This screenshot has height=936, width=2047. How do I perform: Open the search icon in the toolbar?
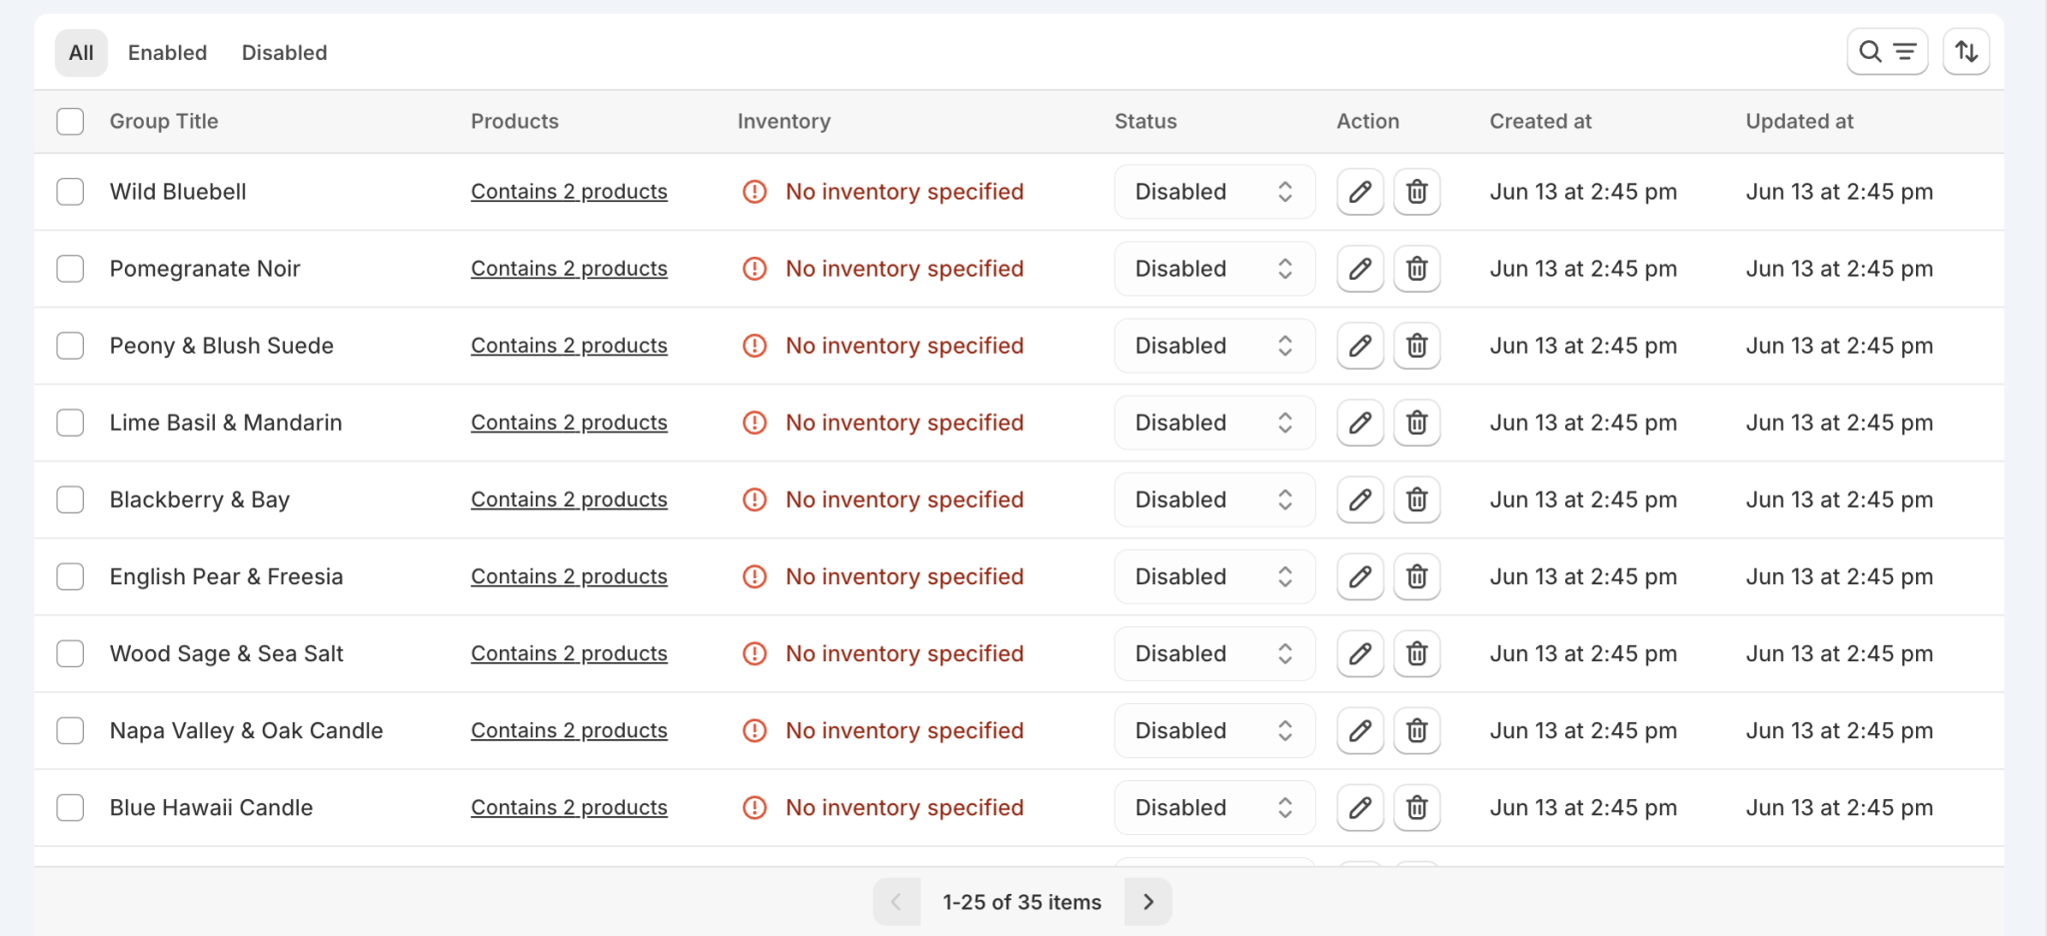[1869, 51]
